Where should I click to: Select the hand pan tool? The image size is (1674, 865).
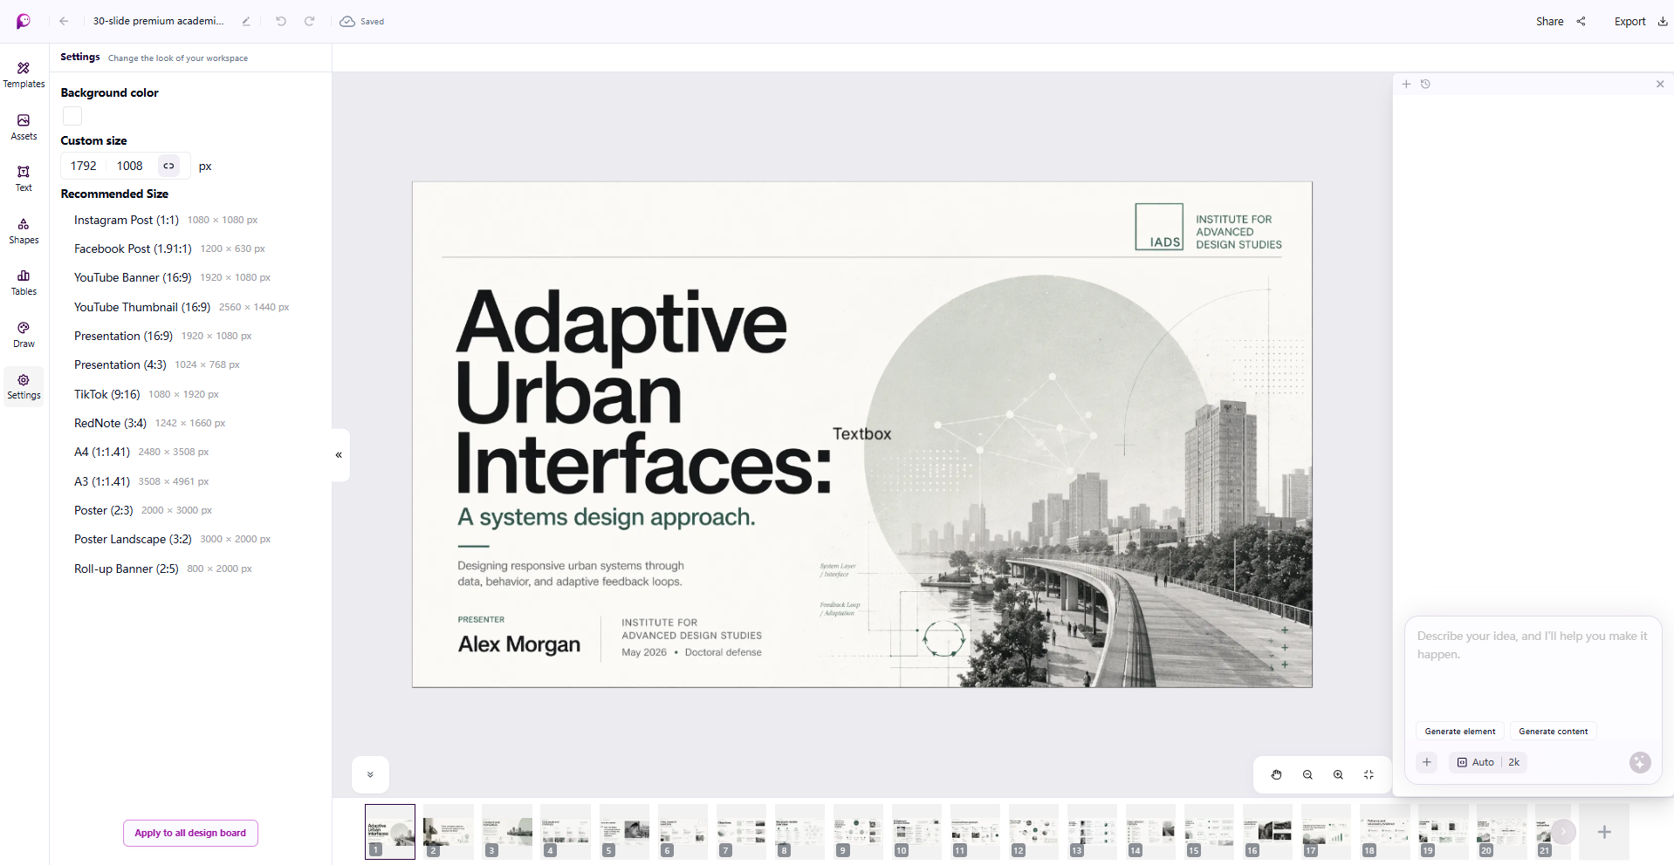1276,774
